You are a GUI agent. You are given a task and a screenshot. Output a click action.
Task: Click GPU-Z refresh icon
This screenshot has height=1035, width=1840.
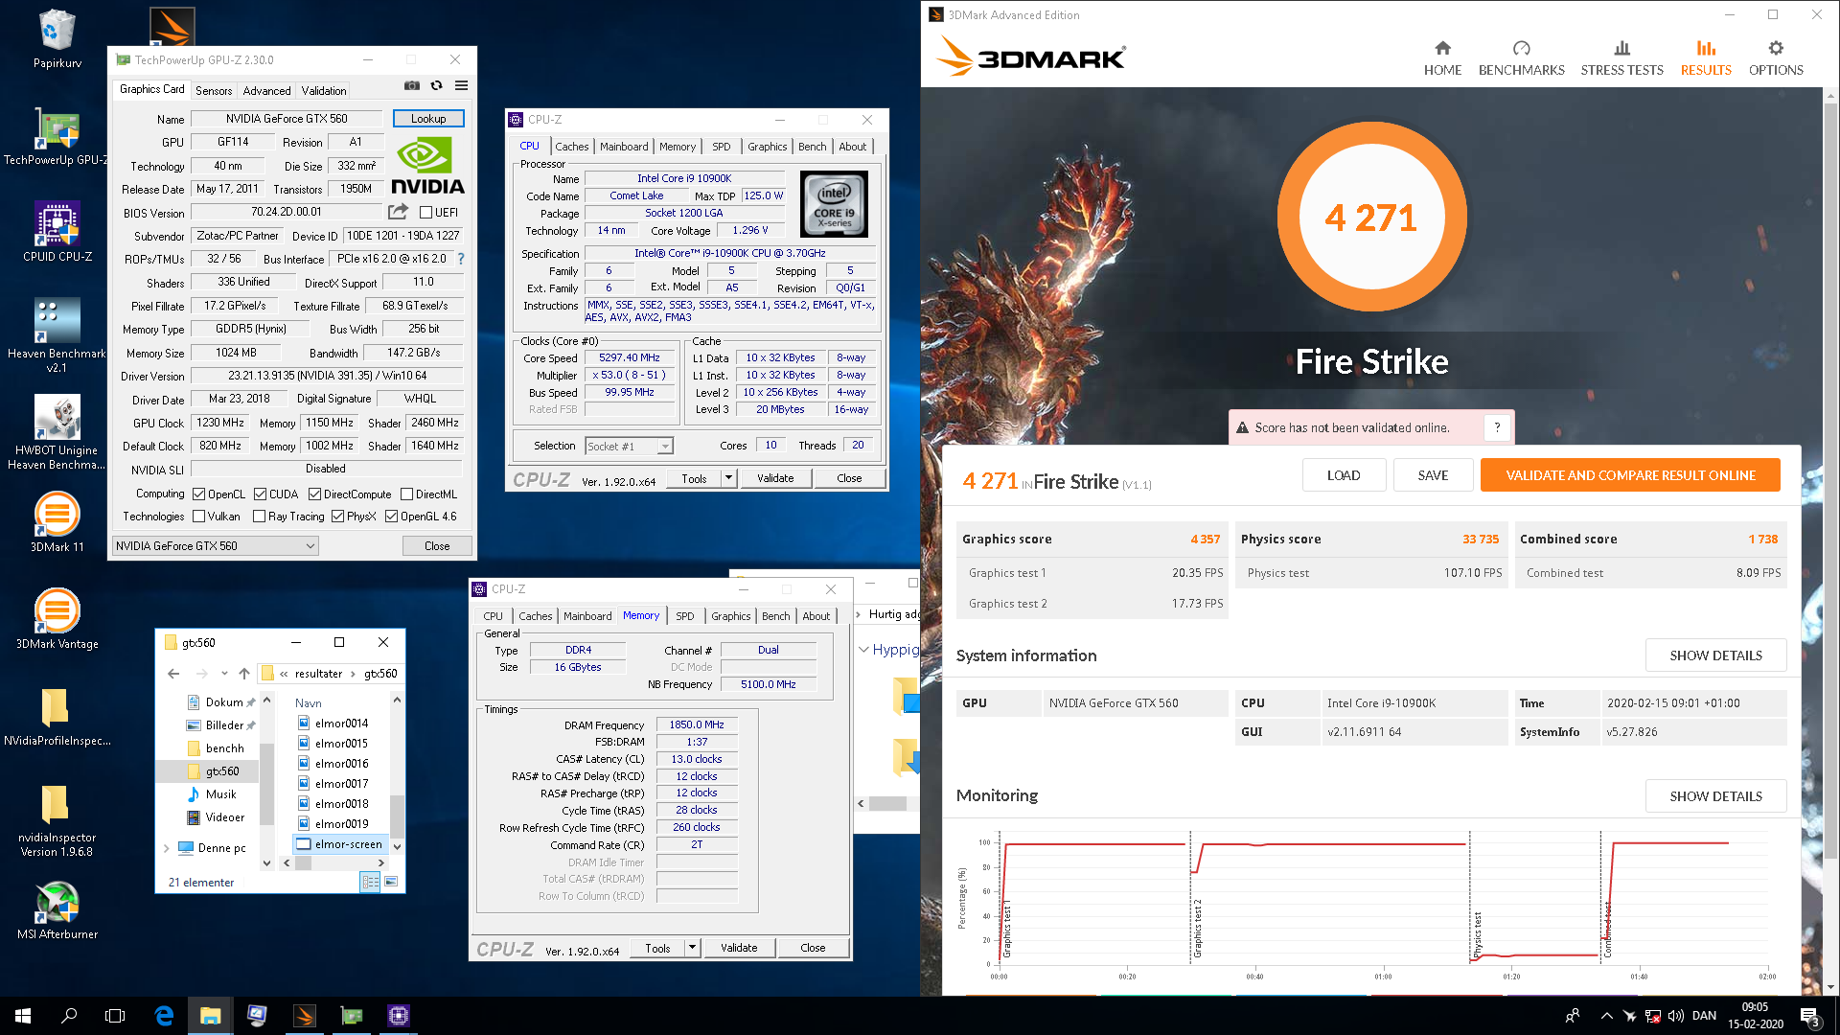(x=437, y=85)
